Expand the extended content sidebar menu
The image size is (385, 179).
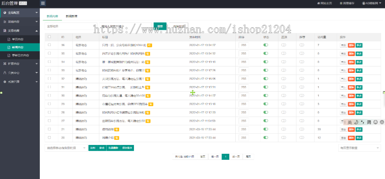[x=20, y=64]
